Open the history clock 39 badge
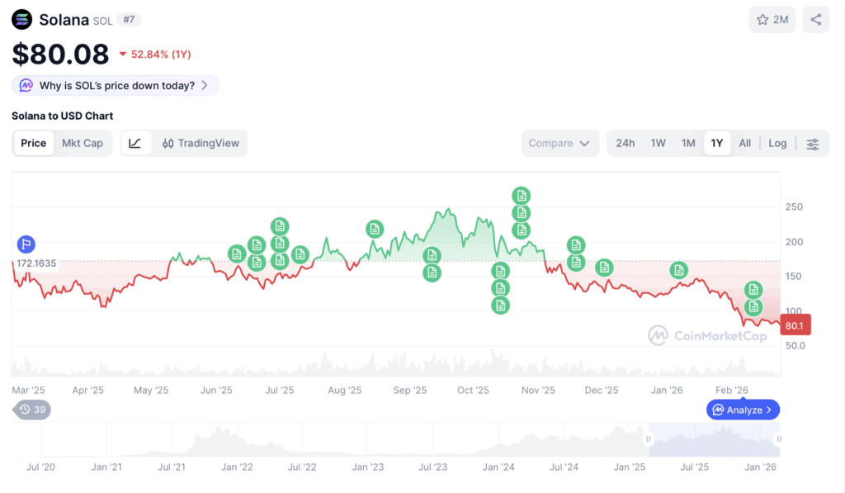 tap(32, 410)
